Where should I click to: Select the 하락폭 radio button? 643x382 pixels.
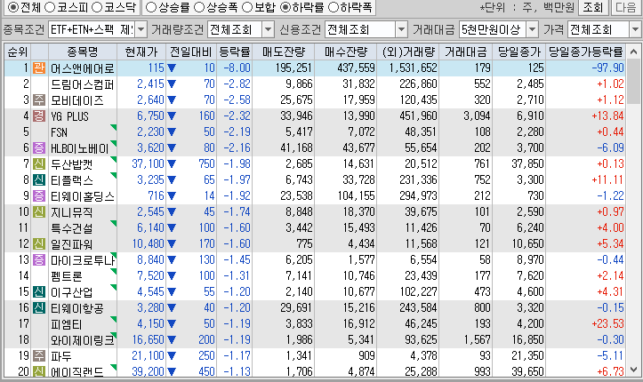coord(334,7)
